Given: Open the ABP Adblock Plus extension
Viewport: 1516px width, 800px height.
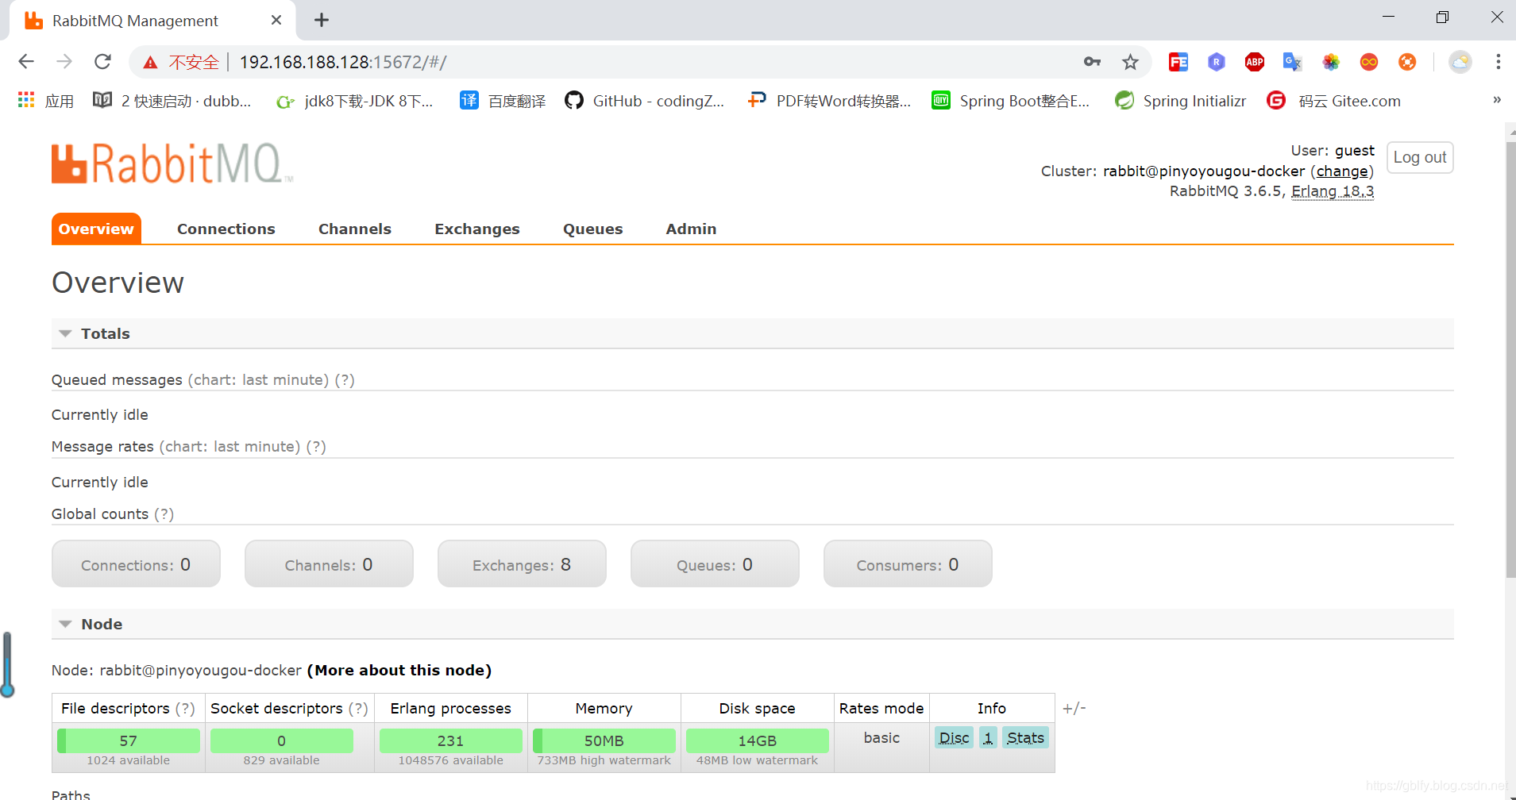Looking at the screenshot, I should click(1255, 62).
